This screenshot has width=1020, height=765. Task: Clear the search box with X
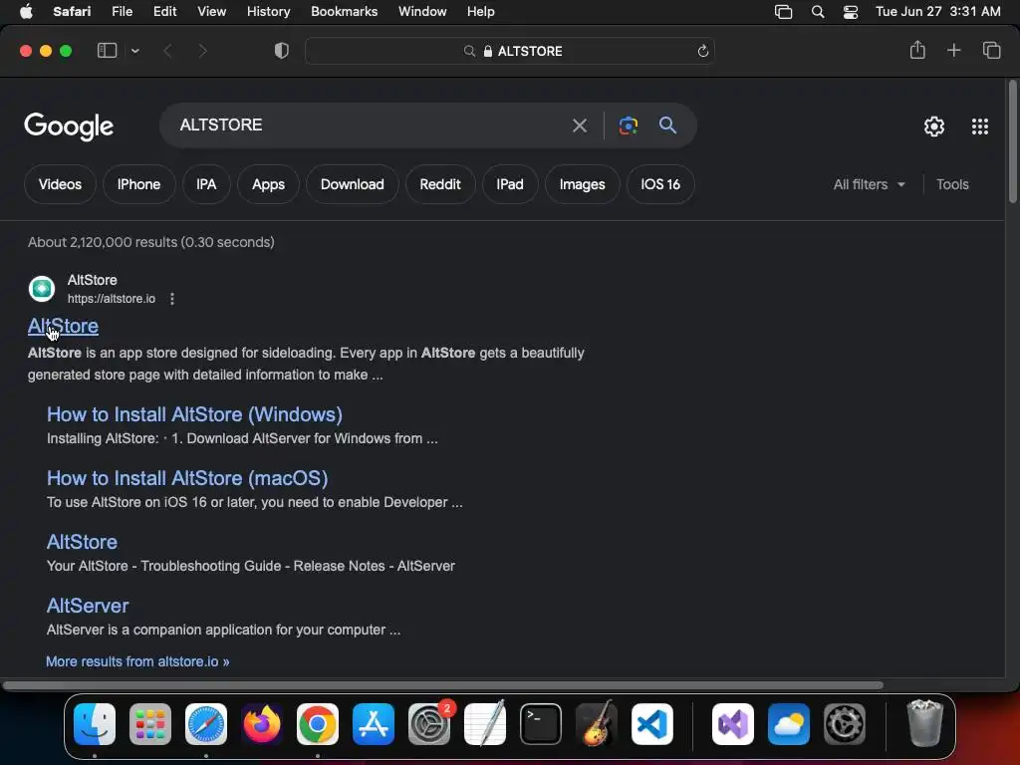[x=579, y=126]
